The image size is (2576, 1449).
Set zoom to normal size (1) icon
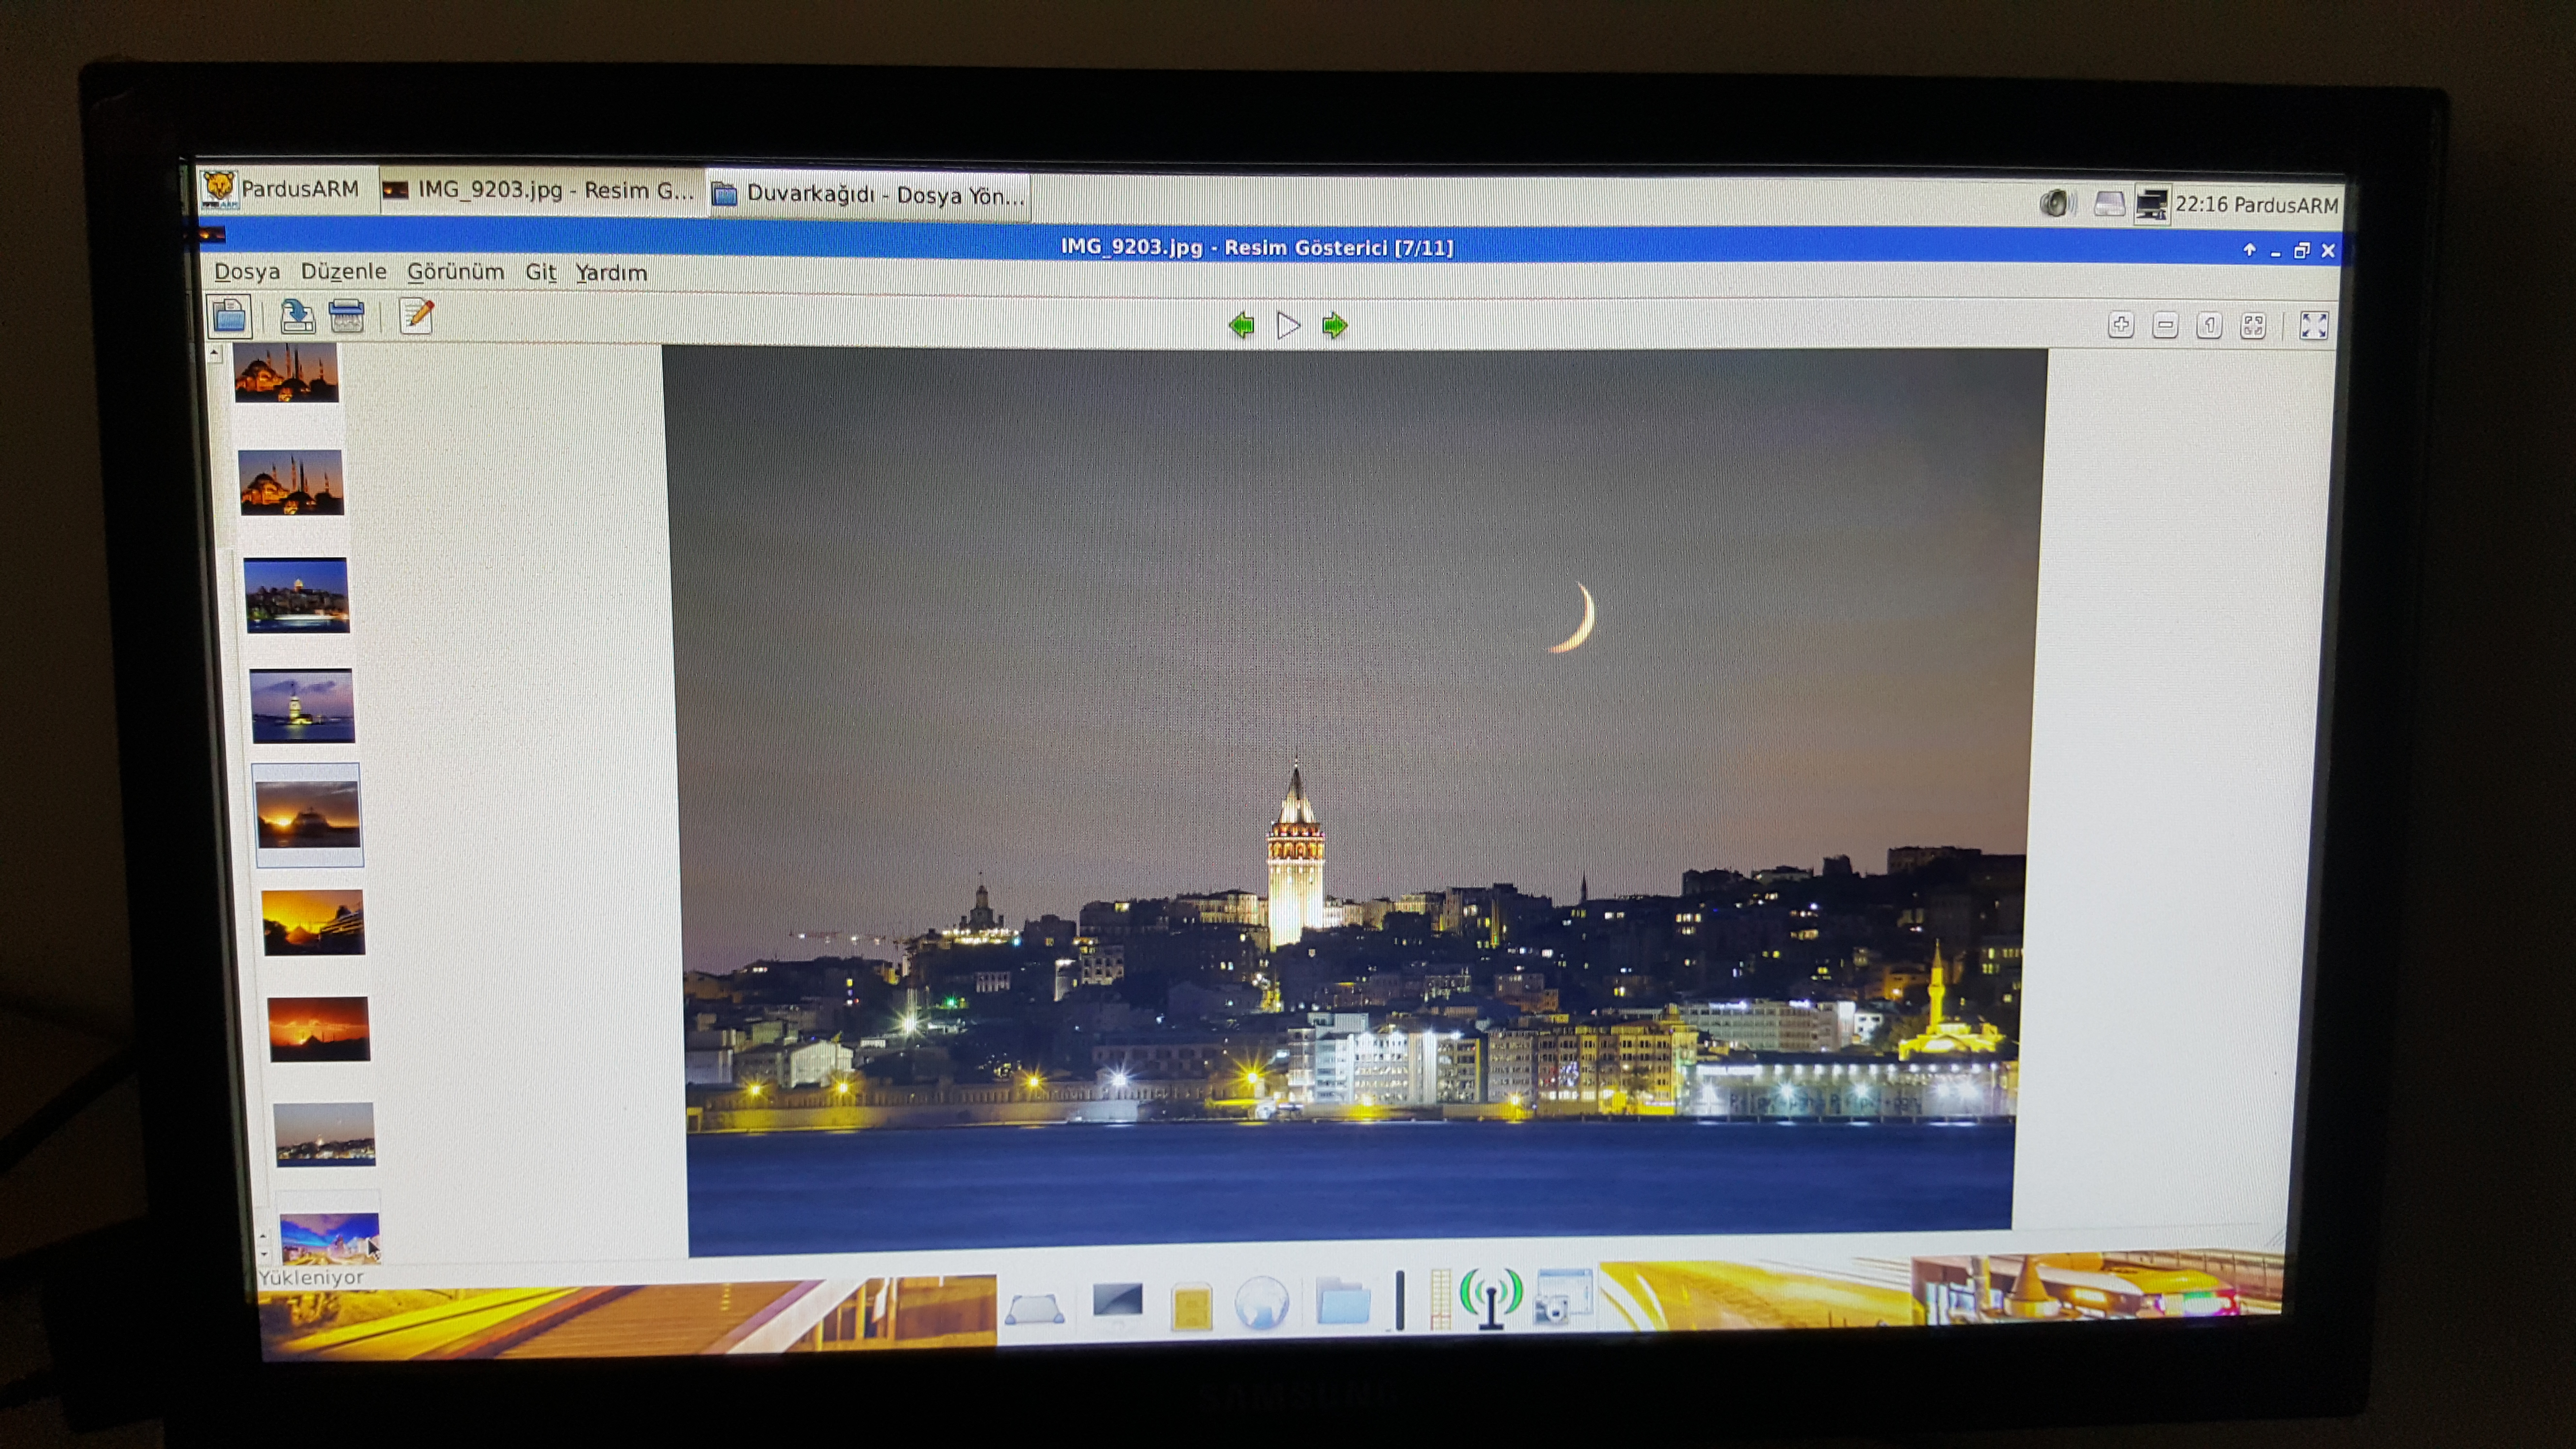point(2209,325)
